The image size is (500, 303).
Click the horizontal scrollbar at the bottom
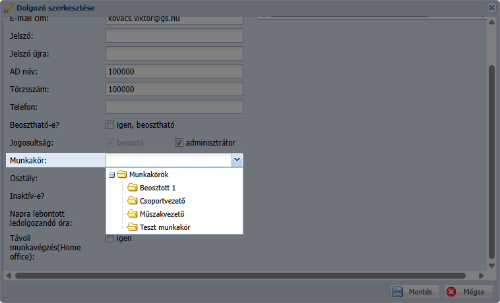(198, 275)
